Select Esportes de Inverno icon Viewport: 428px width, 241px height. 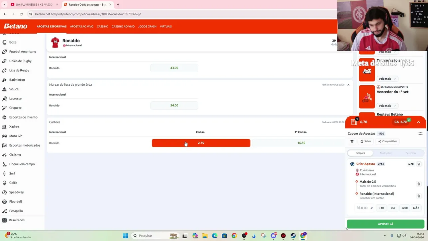pos(4,117)
